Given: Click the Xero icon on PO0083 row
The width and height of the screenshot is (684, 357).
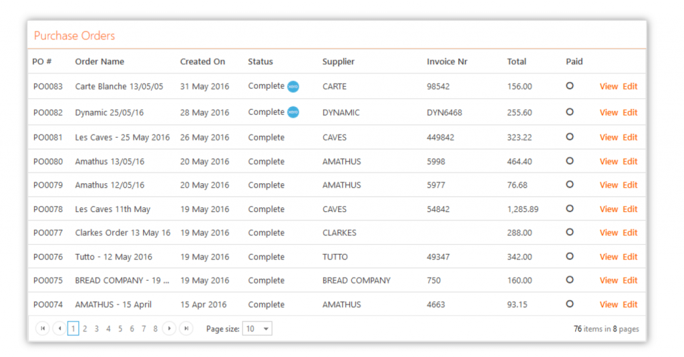Looking at the screenshot, I should [293, 86].
